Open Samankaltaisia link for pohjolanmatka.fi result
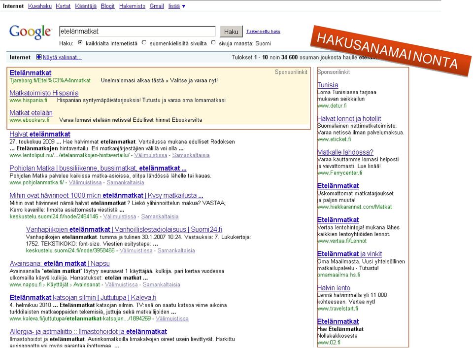473x348 pixels. click(x=125, y=182)
